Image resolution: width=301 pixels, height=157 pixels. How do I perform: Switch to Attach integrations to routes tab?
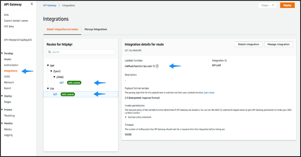[x=62, y=29]
